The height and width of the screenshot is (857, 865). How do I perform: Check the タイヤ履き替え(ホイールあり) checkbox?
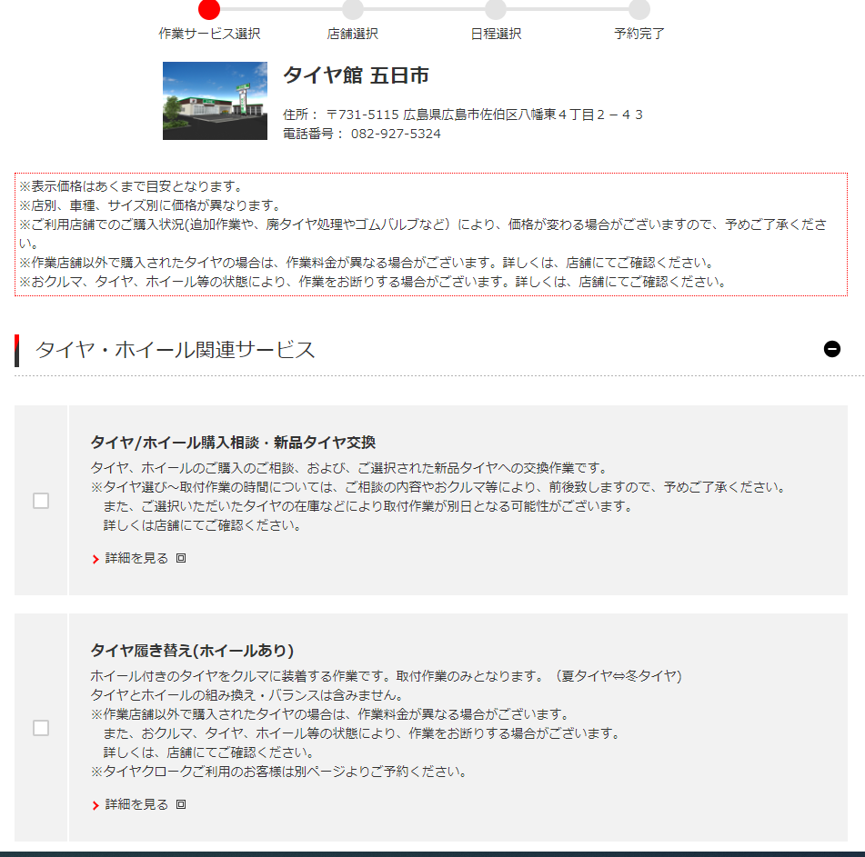click(41, 728)
